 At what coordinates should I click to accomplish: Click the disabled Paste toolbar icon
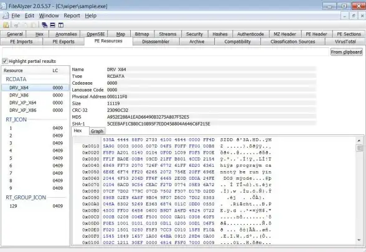point(34,25)
